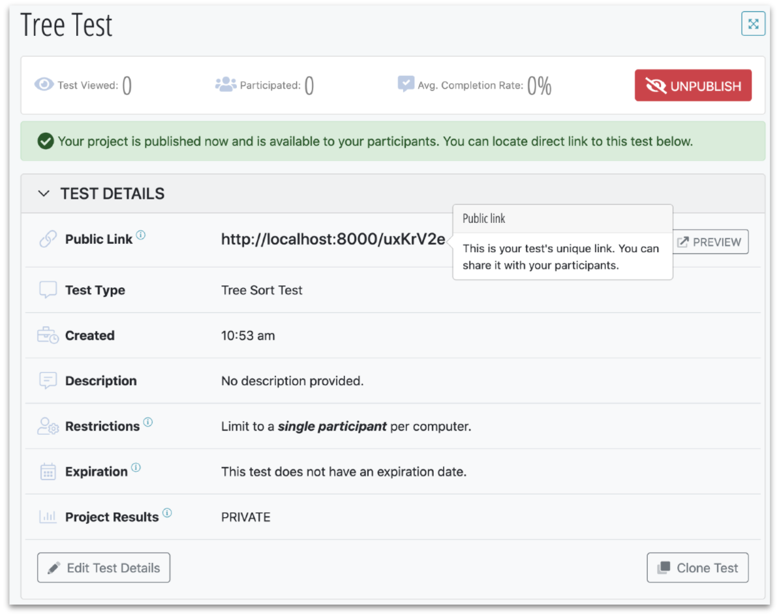This screenshot has height=615, width=779.
Task: Unpublish the test
Action: 692,85
